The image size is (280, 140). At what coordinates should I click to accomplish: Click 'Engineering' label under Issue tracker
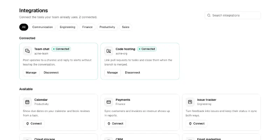tap(204, 104)
